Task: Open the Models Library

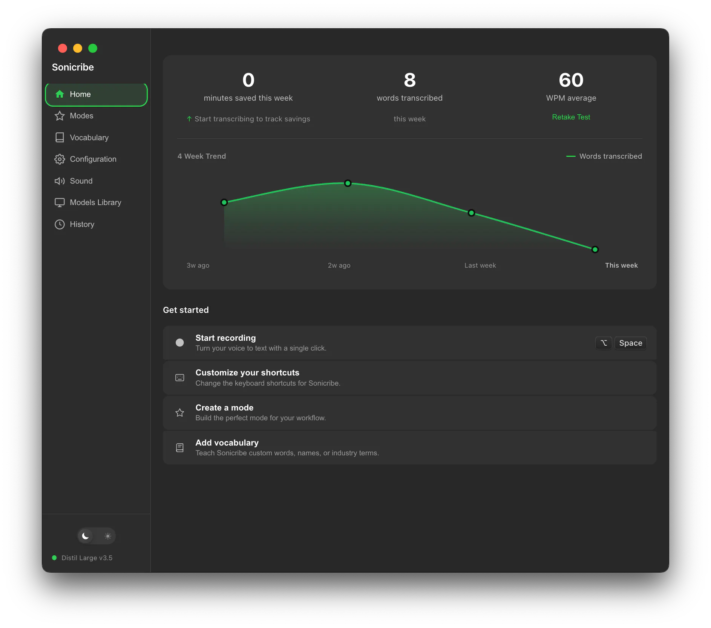Action: click(x=96, y=202)
